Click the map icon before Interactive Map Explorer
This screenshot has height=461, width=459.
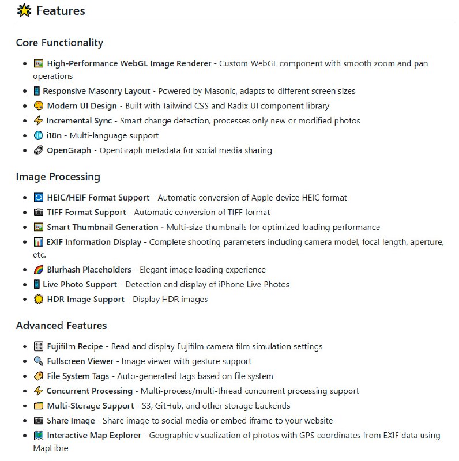[39, 436]
